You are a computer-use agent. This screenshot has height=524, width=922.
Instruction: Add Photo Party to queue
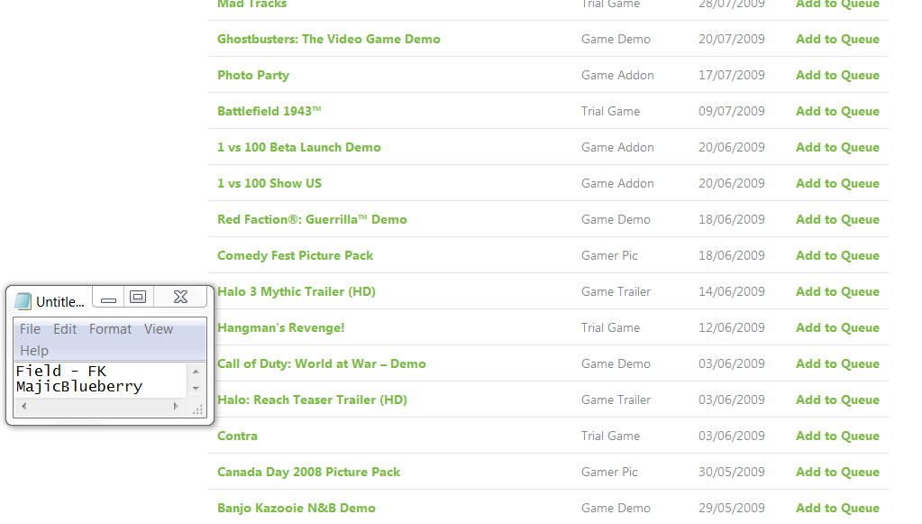pyautogui.click(x=837, y=75)
